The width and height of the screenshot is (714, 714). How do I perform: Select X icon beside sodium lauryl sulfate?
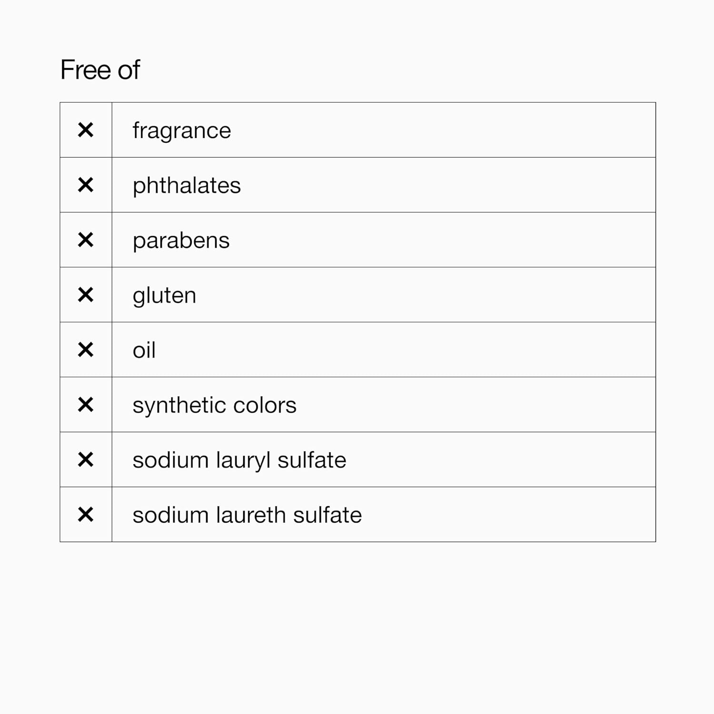[x=86, y=460]
